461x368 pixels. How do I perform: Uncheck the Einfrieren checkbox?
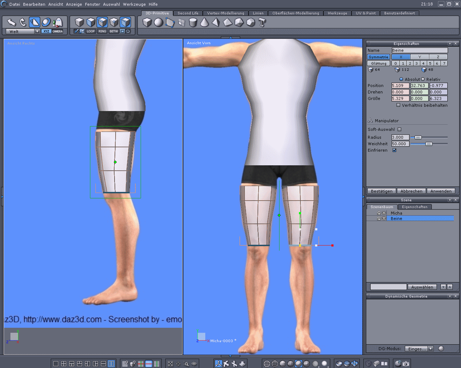394,150
